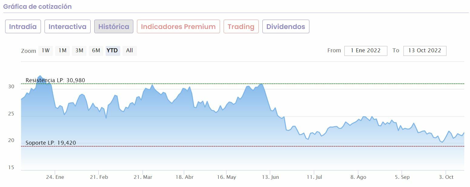Click the Resistencia LP 30,980 line label
Viewport: 470px width, 187px height.
[55, 80]
